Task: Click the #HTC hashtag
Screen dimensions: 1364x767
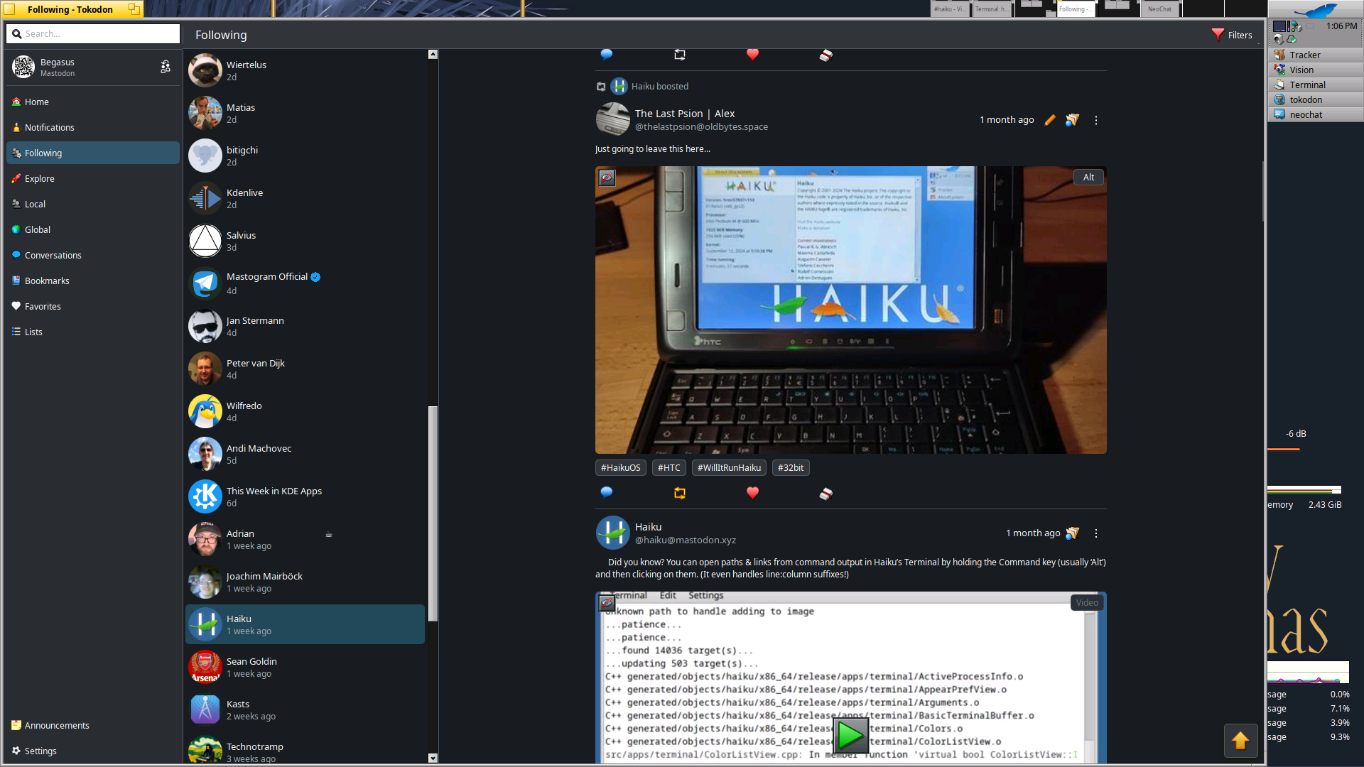Action: pyautogui.click(x=669, y=468)
